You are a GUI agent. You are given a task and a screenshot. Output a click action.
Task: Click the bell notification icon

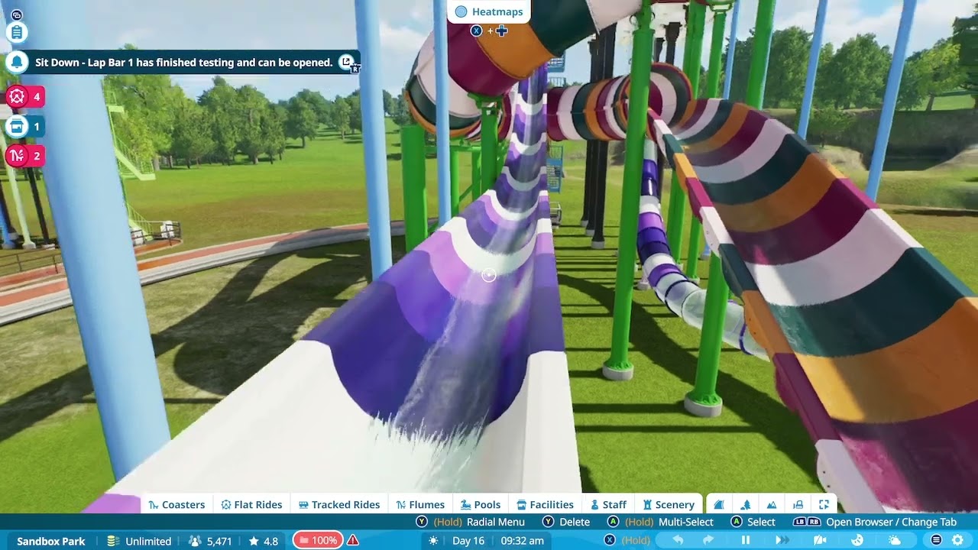pos(17,63)
